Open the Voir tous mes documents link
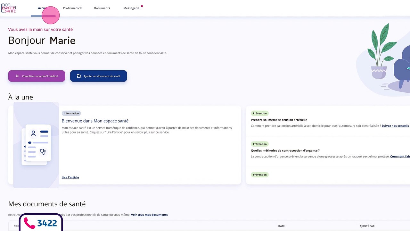The height and width of the screenshot is (231, 410). 149,215
